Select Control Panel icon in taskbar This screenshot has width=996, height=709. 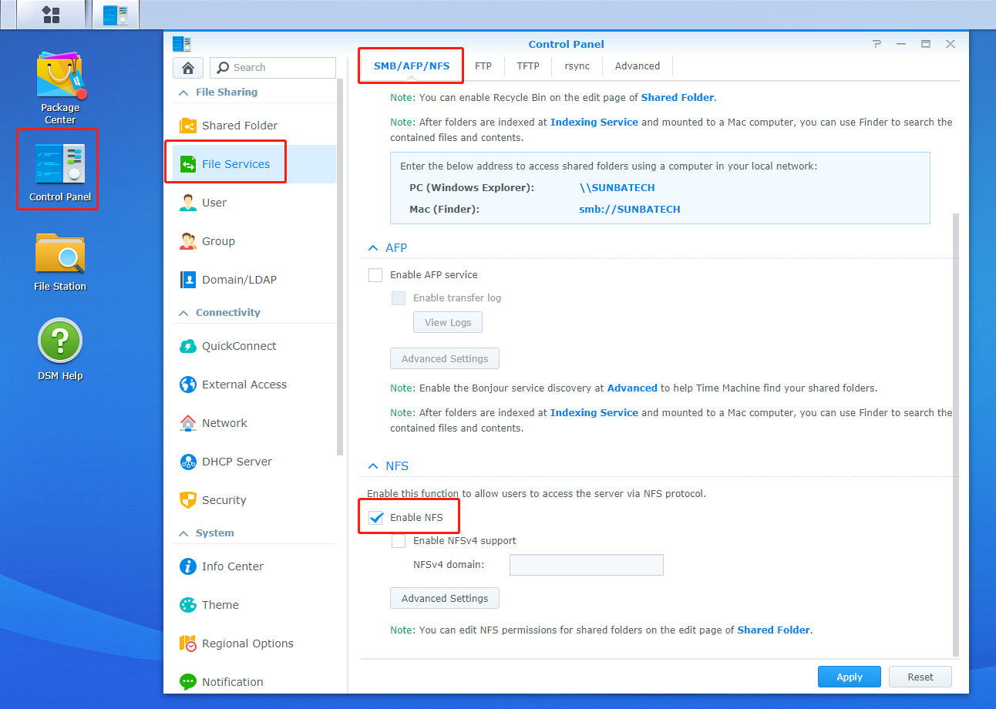pos(116,15)
